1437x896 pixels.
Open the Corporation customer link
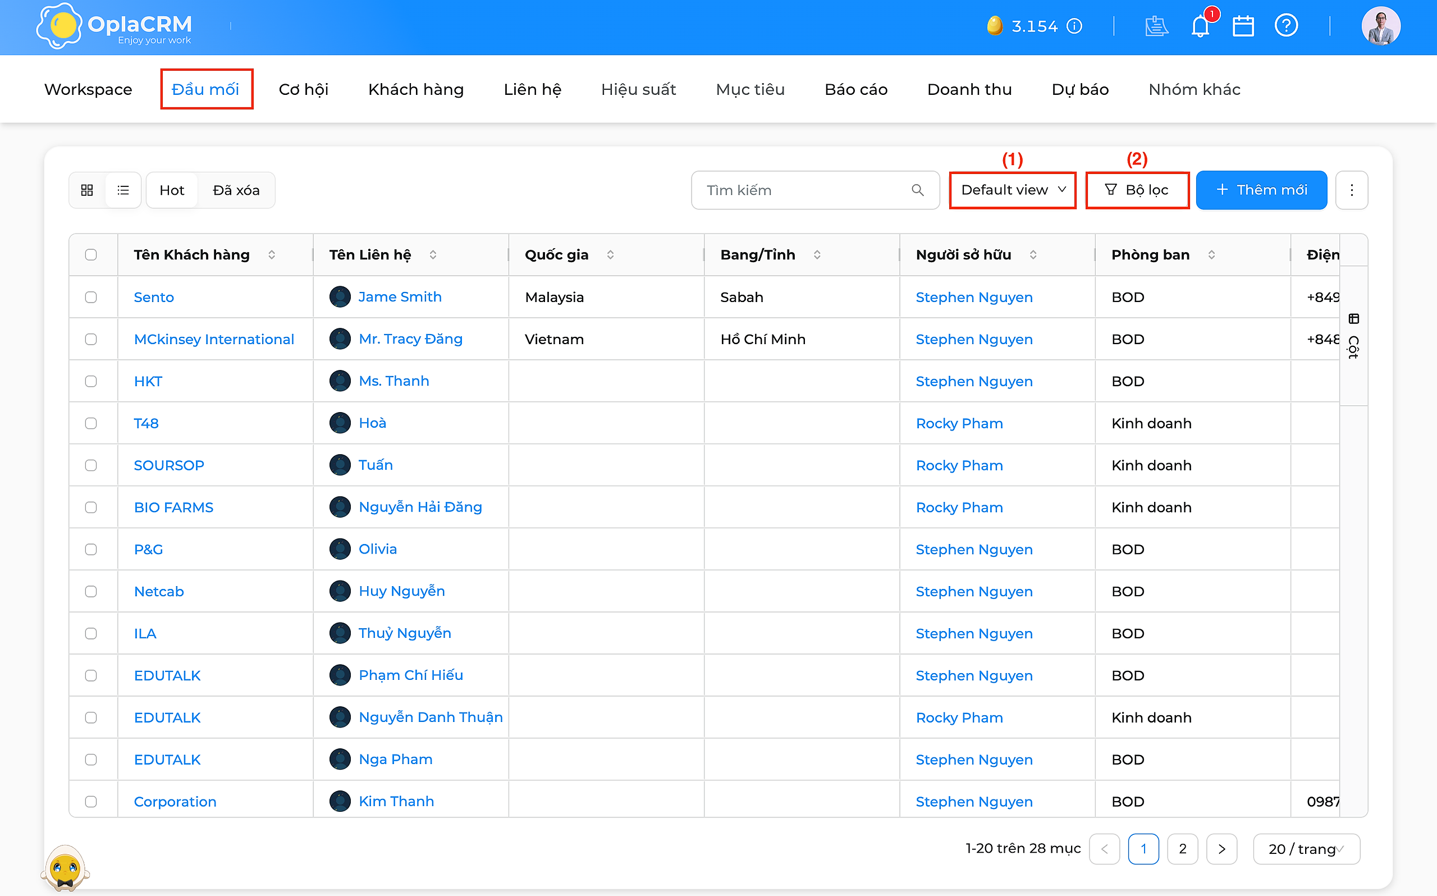coord(175,802)
